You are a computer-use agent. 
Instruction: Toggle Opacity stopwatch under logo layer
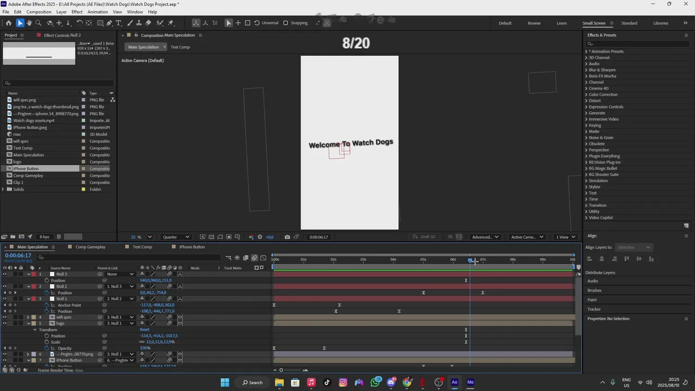(x=47, y=348)
